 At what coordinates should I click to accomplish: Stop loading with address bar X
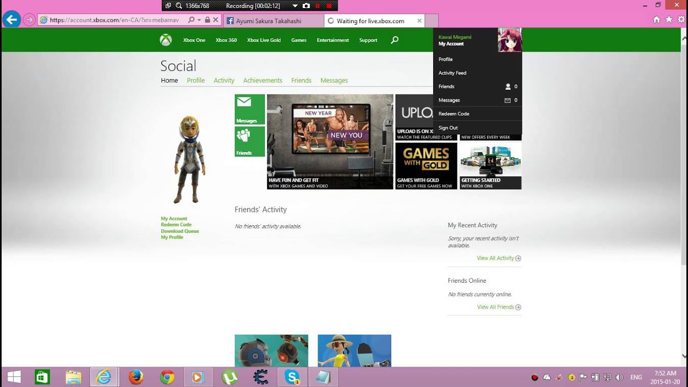tap(216, 20)
